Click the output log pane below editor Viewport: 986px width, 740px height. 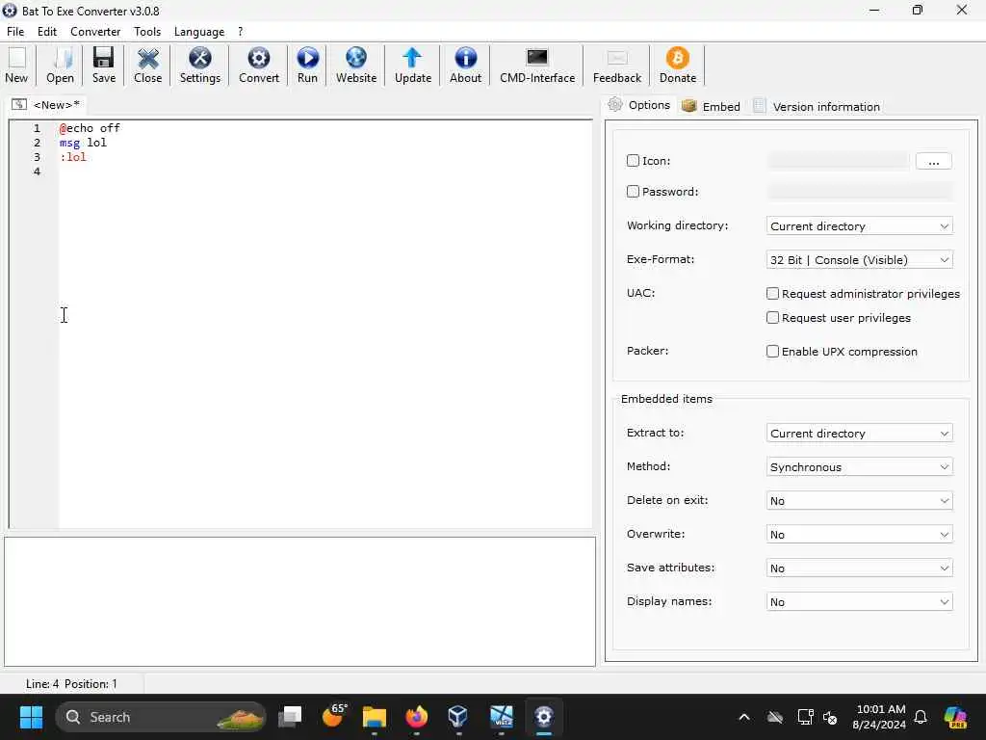(x=299, y=601)
